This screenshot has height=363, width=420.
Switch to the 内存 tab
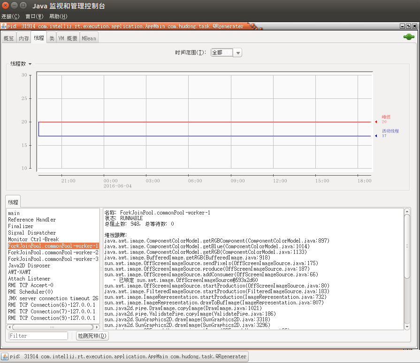(24, 38)
